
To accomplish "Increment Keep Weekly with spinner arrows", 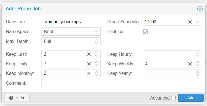I will pyautogui.click(x=197, y=62).
